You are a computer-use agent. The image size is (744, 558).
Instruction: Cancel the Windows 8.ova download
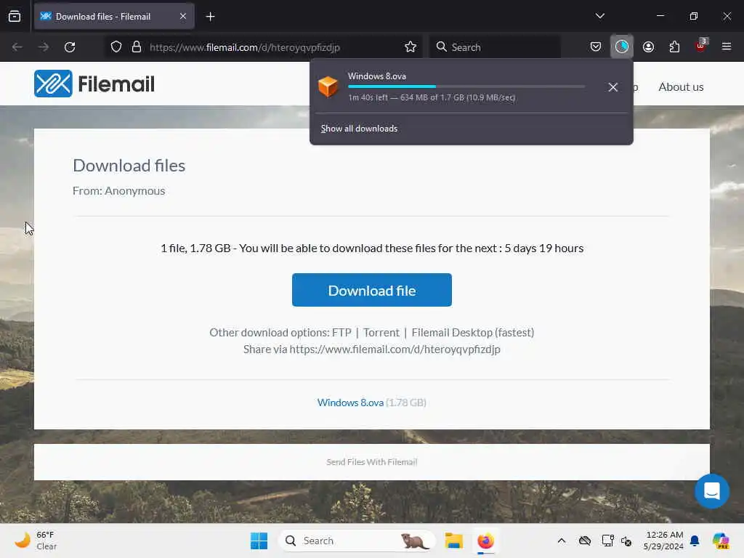(613, 87)
